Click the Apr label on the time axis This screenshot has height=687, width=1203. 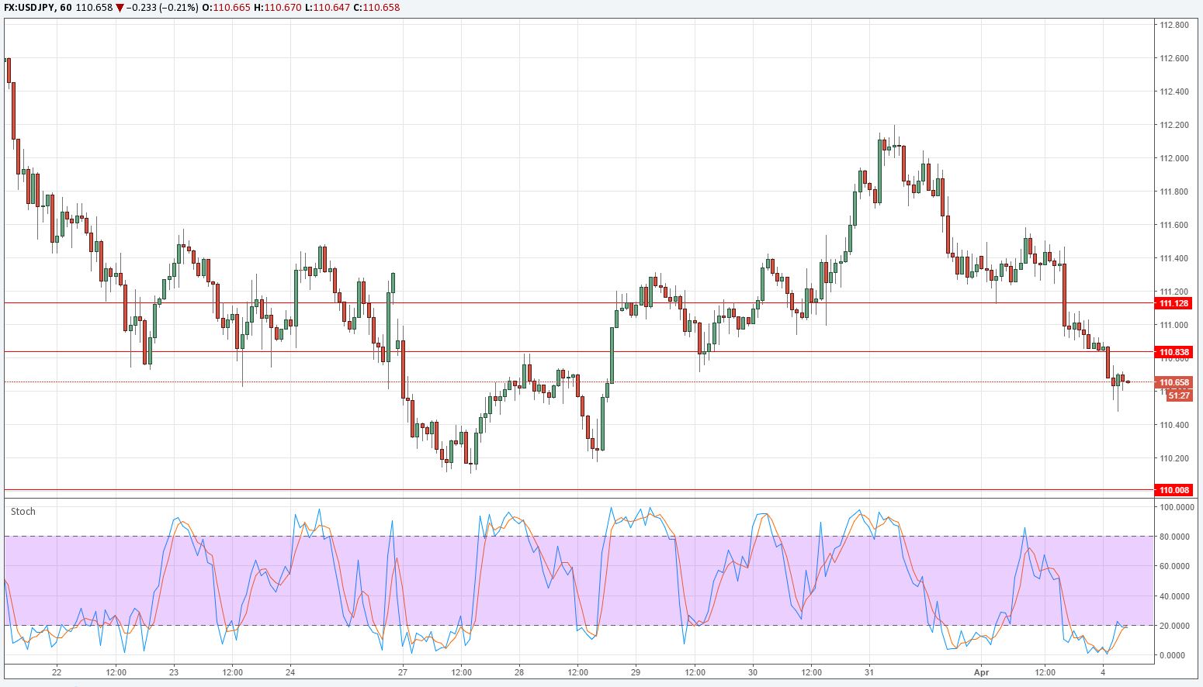pos(983,672)
